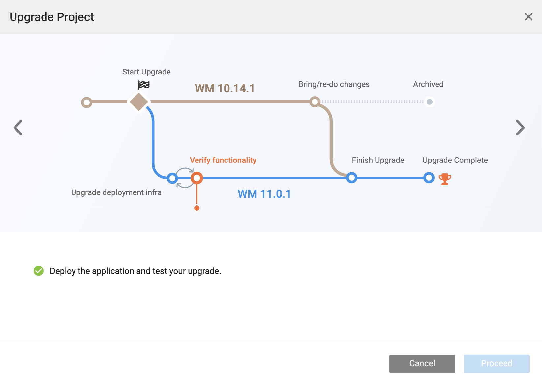
Task: Close the Upgrade Project dialog
Action: [x=528, y=17]
